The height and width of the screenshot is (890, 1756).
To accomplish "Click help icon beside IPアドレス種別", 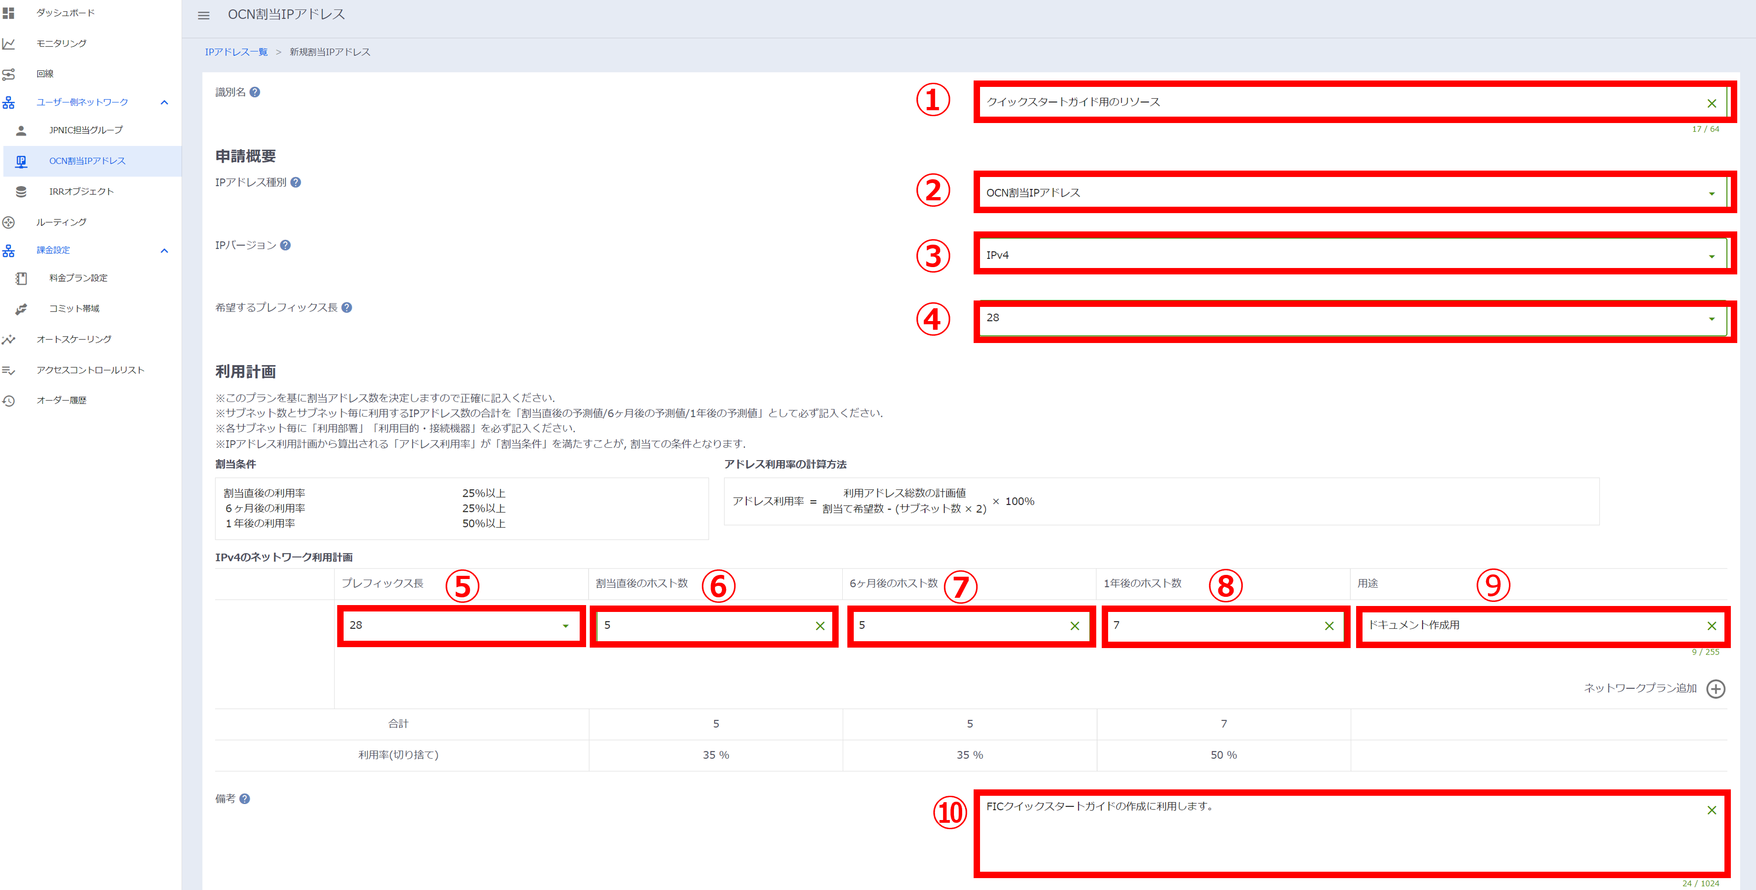I will click(x=296, y=182).
